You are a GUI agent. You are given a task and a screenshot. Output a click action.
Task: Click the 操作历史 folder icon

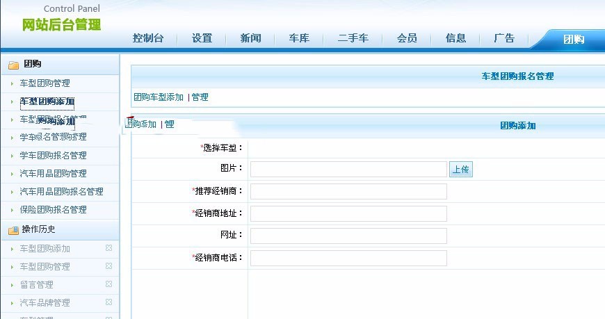point(13,230)
